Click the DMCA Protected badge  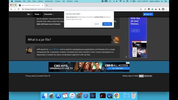(x=145, y=76)
